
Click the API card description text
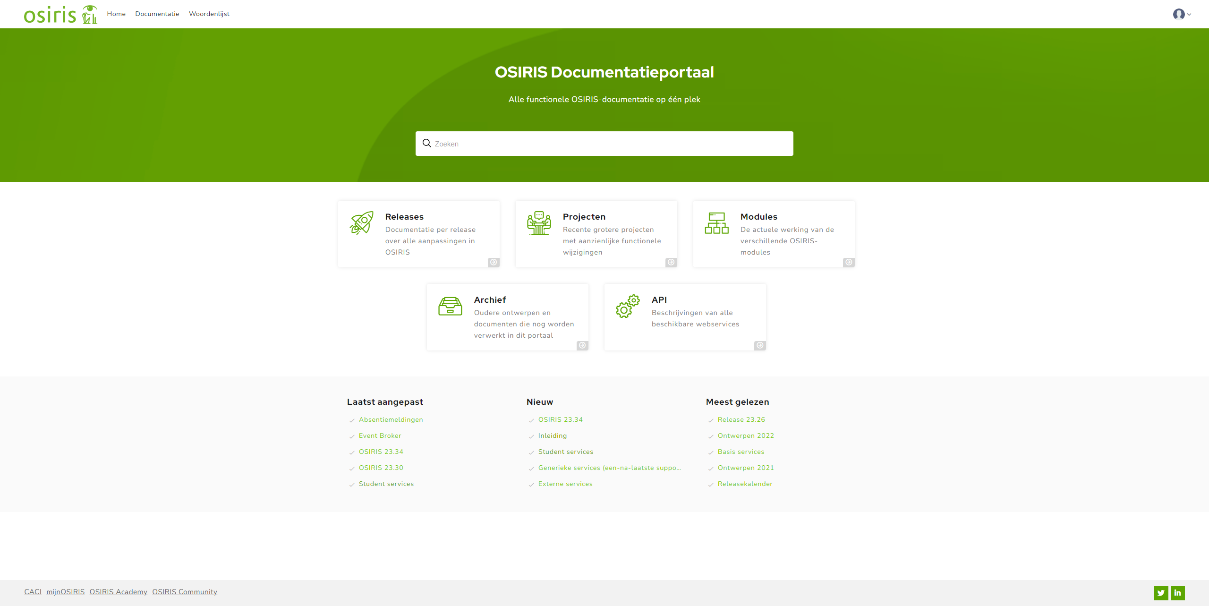(x=696, y=318)
